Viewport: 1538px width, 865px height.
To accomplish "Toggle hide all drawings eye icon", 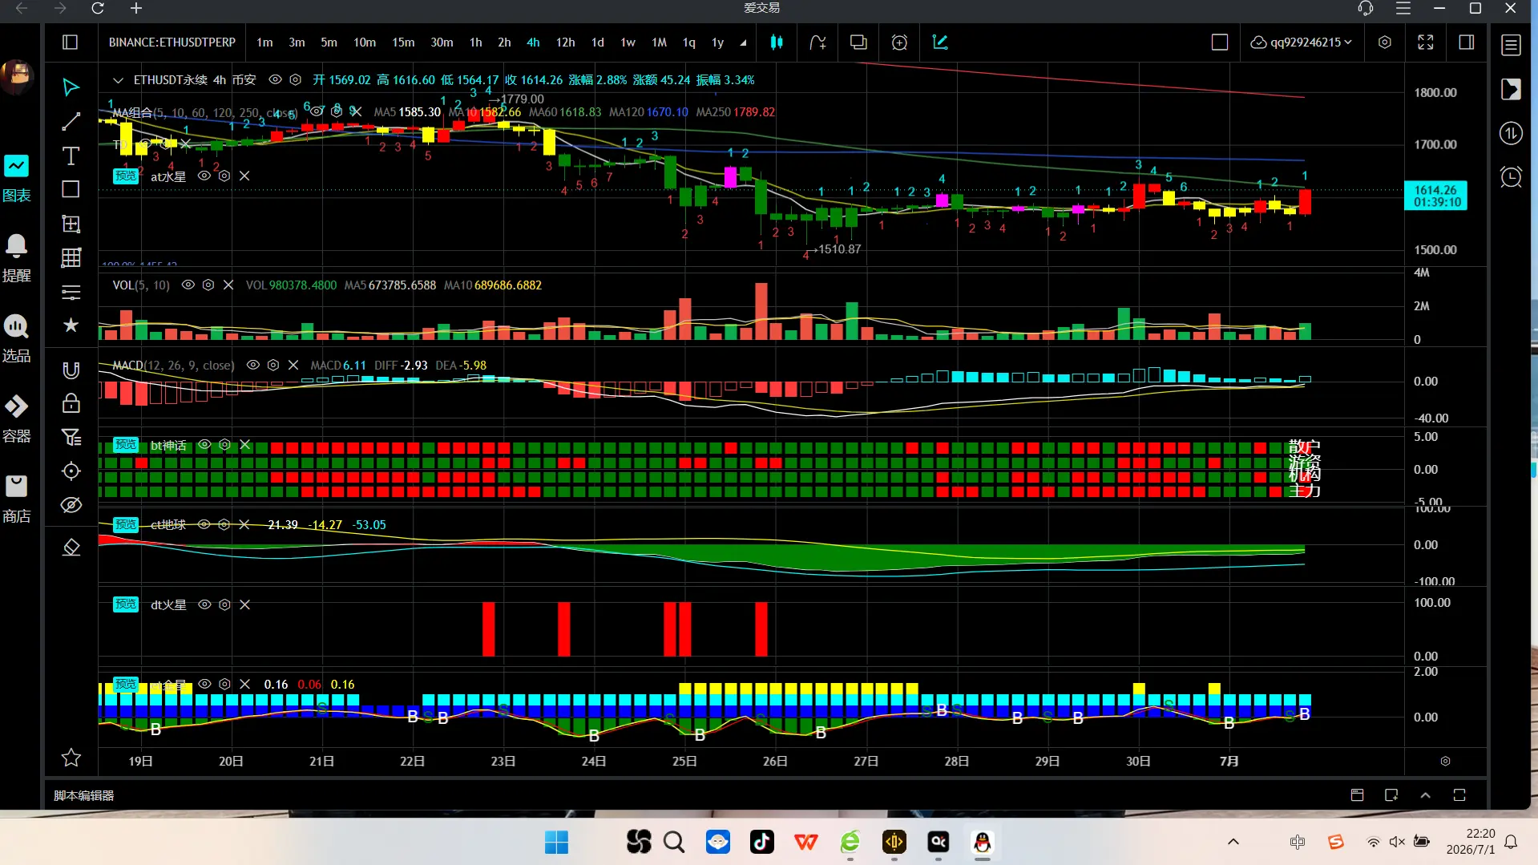I will (71, 505).
